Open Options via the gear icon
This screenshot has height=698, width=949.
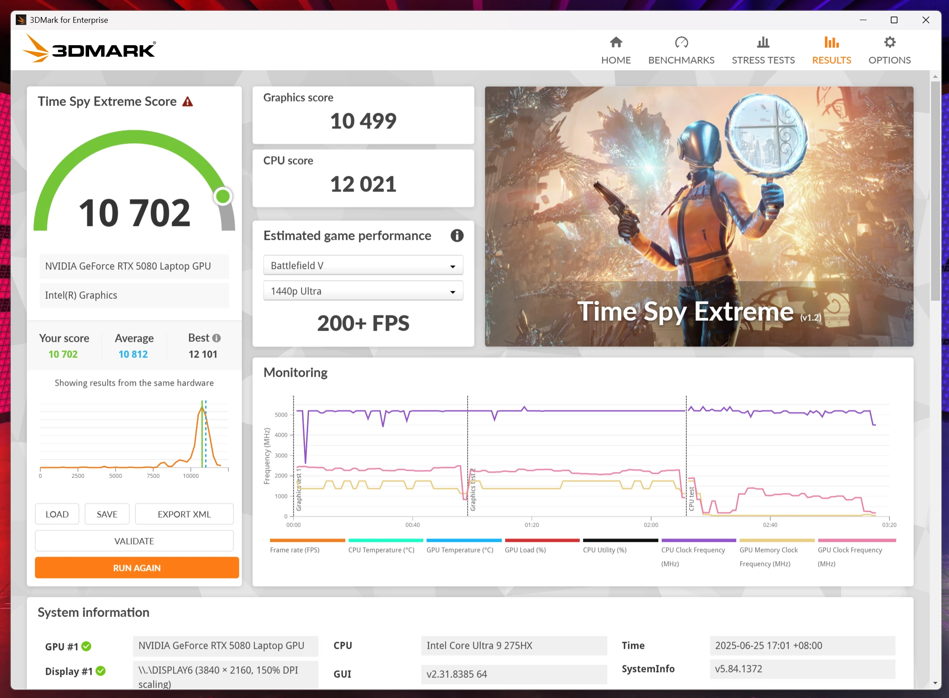tap(889, 43)
